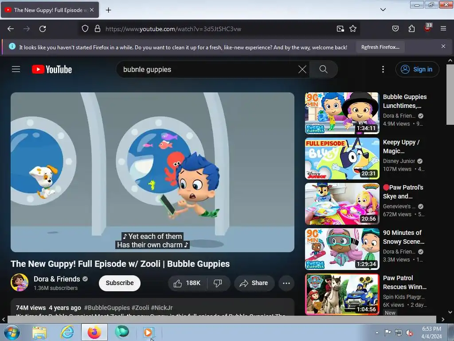Like the video with 188K thumbs up
Image resolution: width=454 pixels, height=341 pixels.
tap(188, 283)
